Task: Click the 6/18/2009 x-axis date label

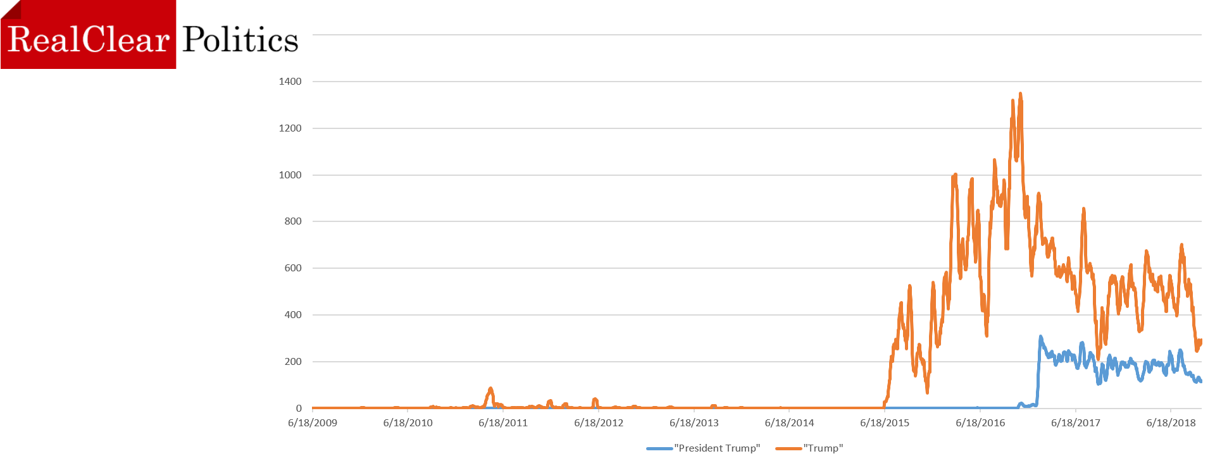Action: [x=313, y=422]
